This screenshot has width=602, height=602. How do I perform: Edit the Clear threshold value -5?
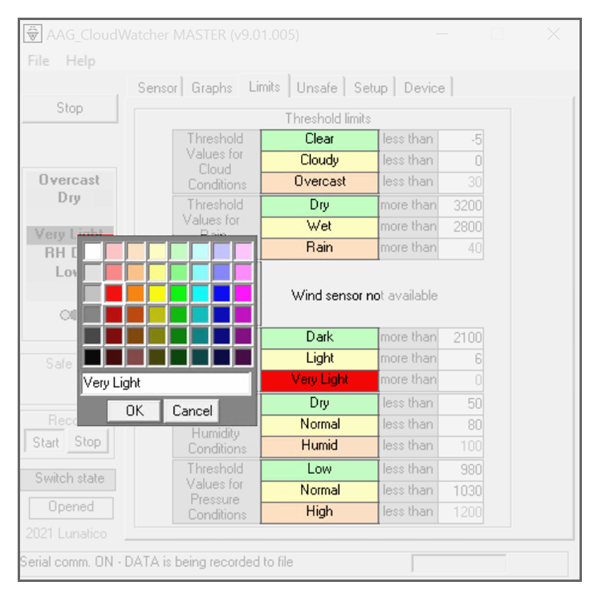(461, 140)
